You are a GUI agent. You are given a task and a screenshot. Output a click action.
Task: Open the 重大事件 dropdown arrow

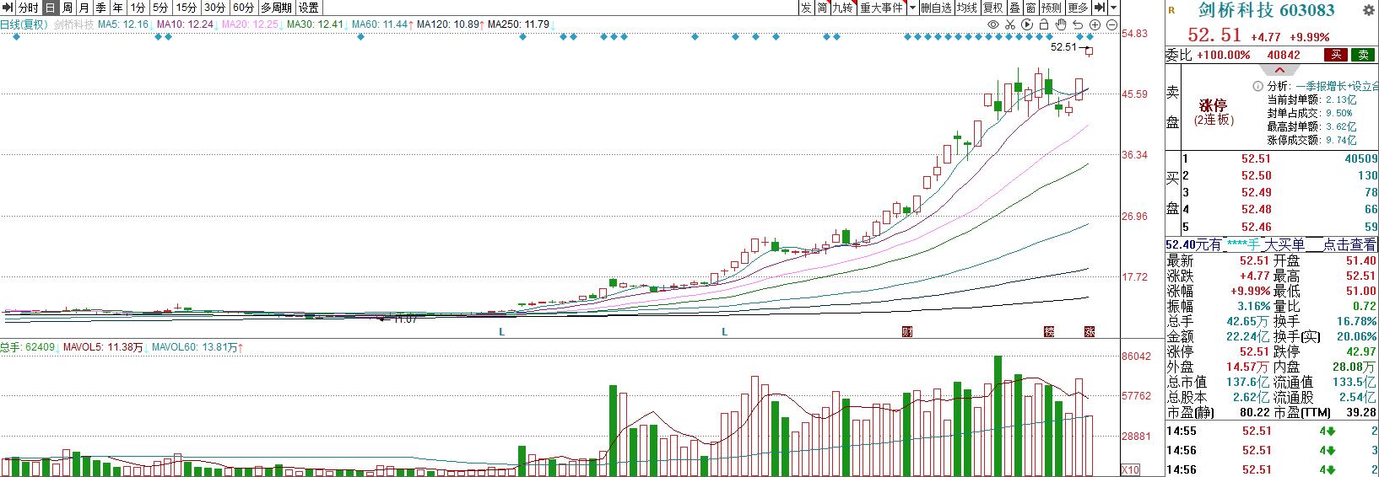coord(912,8)
